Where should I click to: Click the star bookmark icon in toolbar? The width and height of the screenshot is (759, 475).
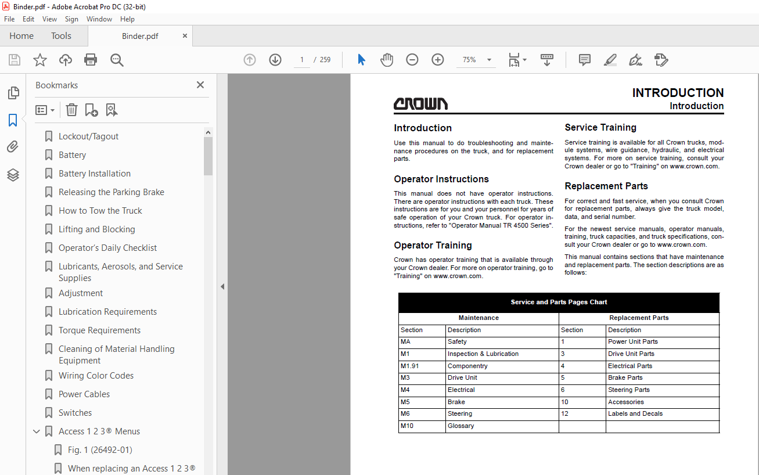click(x=39, y=60)
